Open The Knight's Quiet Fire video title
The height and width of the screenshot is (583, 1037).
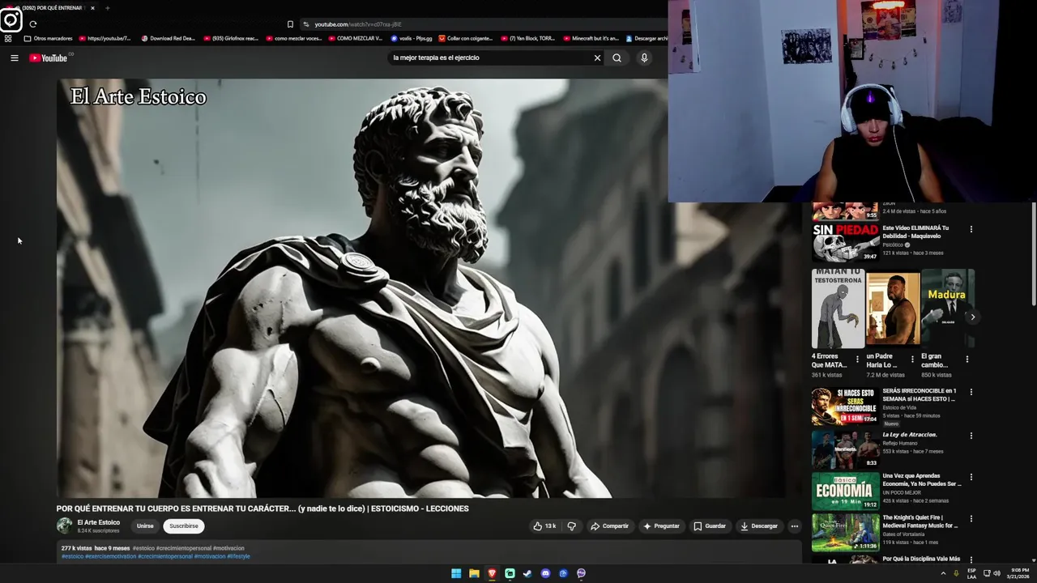920,521
